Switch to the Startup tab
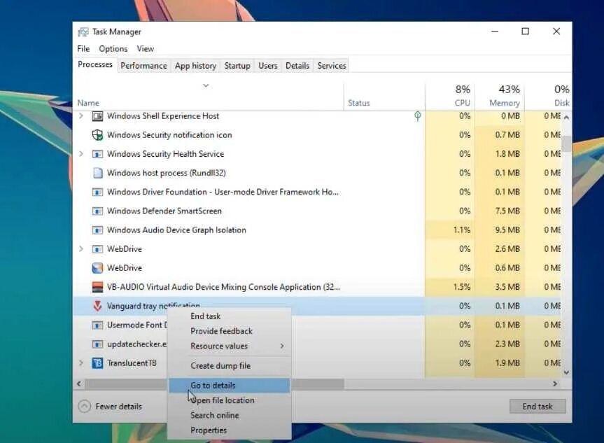Screen dimensions: 604x443 coord(237,66)
